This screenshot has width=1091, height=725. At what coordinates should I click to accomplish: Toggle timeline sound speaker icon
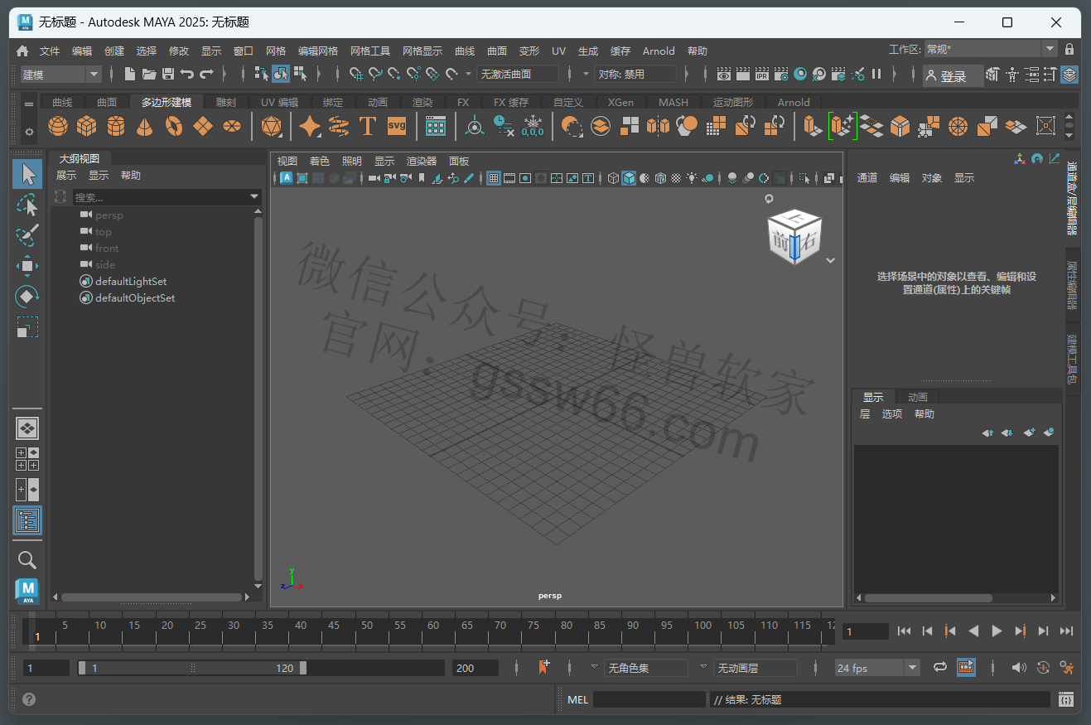click(x=1019, y=667)
